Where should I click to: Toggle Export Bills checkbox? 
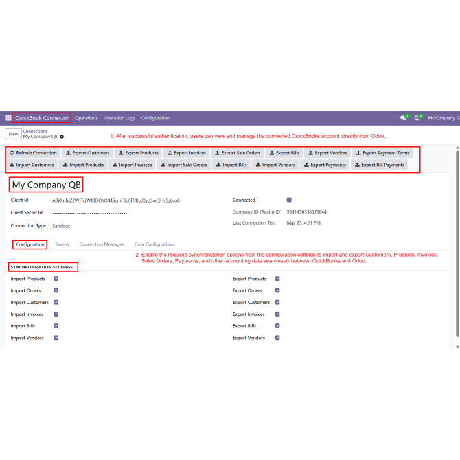pos(277,326)
